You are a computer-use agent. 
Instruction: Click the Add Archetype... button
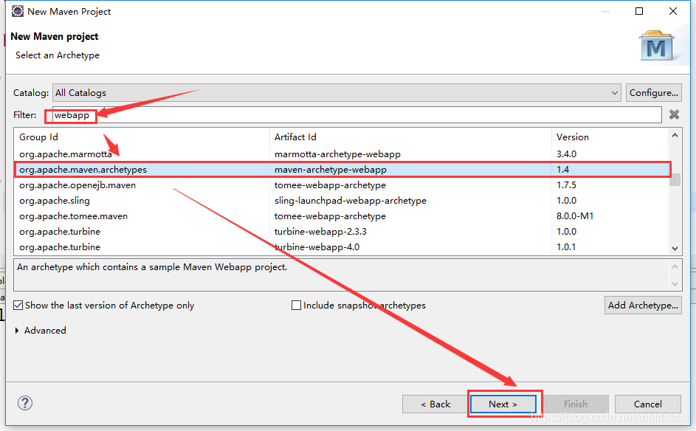[x=643, y=306]
